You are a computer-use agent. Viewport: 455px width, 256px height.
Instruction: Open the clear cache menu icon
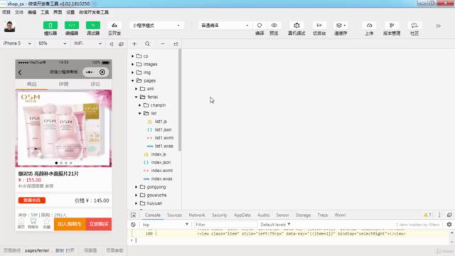tap(341, 26)
